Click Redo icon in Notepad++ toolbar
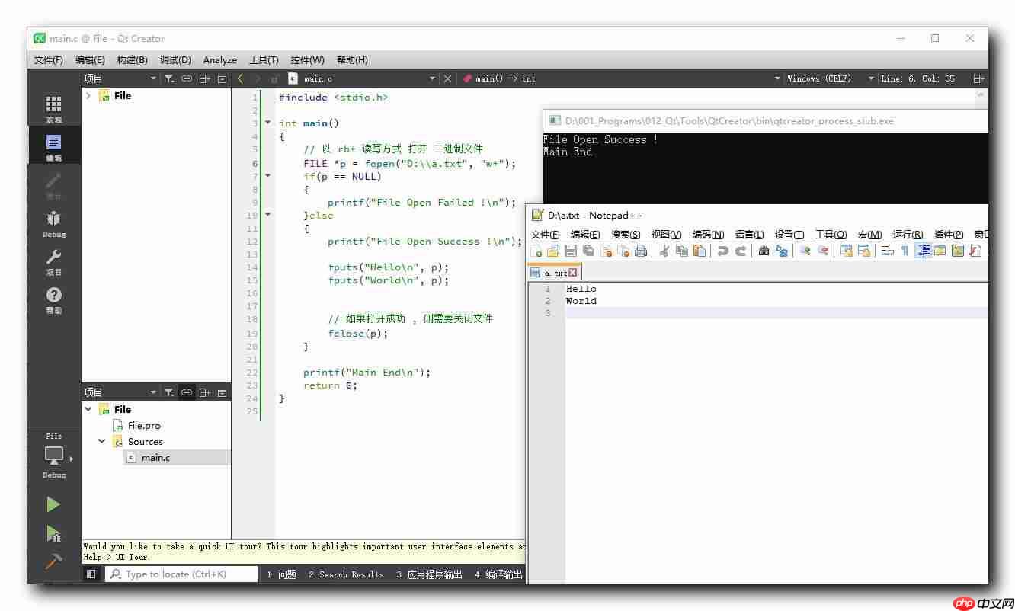This screenshot has height=611, width=1015. [x=741, y=251]
